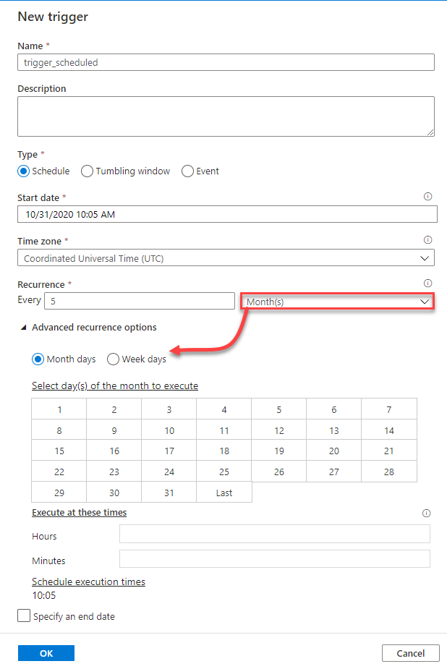Click the info icon beside Time zone
447x669 pixels.
click(x=427, y=239)
